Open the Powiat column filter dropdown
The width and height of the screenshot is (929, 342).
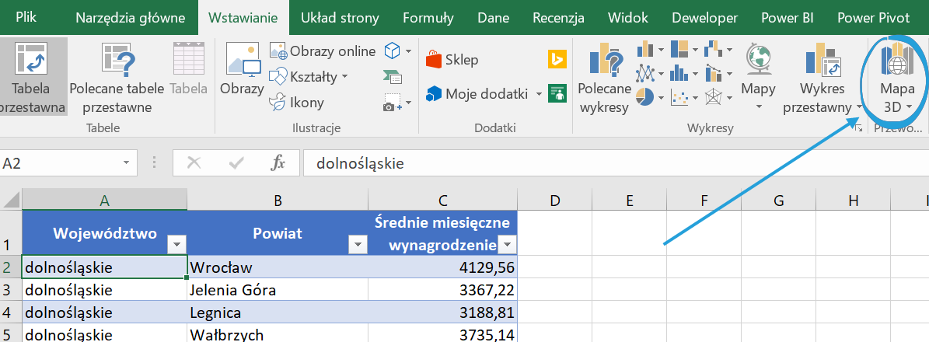(358, 245)
